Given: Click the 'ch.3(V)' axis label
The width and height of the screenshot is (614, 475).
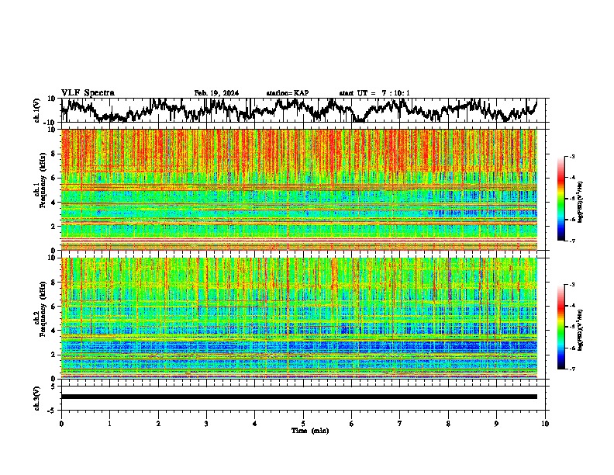Looking at the screenshot, I should click(37, 398).
